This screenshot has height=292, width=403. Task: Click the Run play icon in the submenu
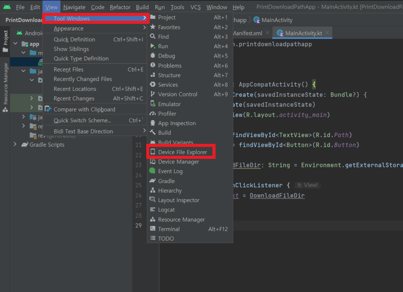pos(153,46)
